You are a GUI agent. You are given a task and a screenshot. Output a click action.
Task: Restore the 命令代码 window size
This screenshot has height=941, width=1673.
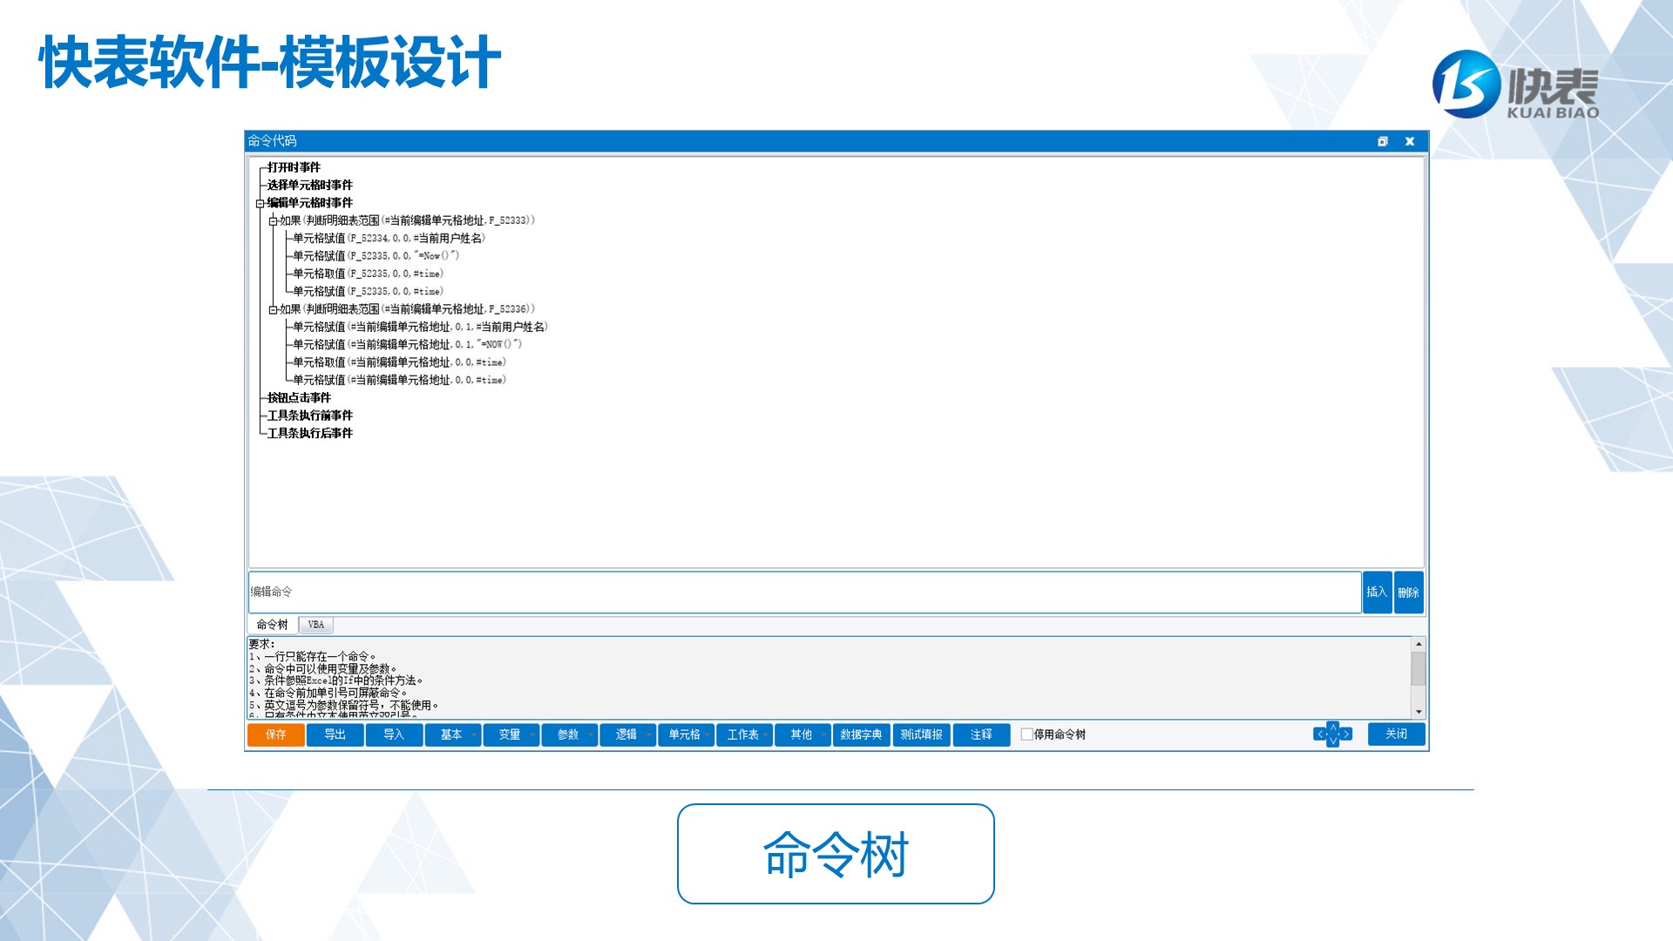pyautogui.click(x=1382, y=141)
